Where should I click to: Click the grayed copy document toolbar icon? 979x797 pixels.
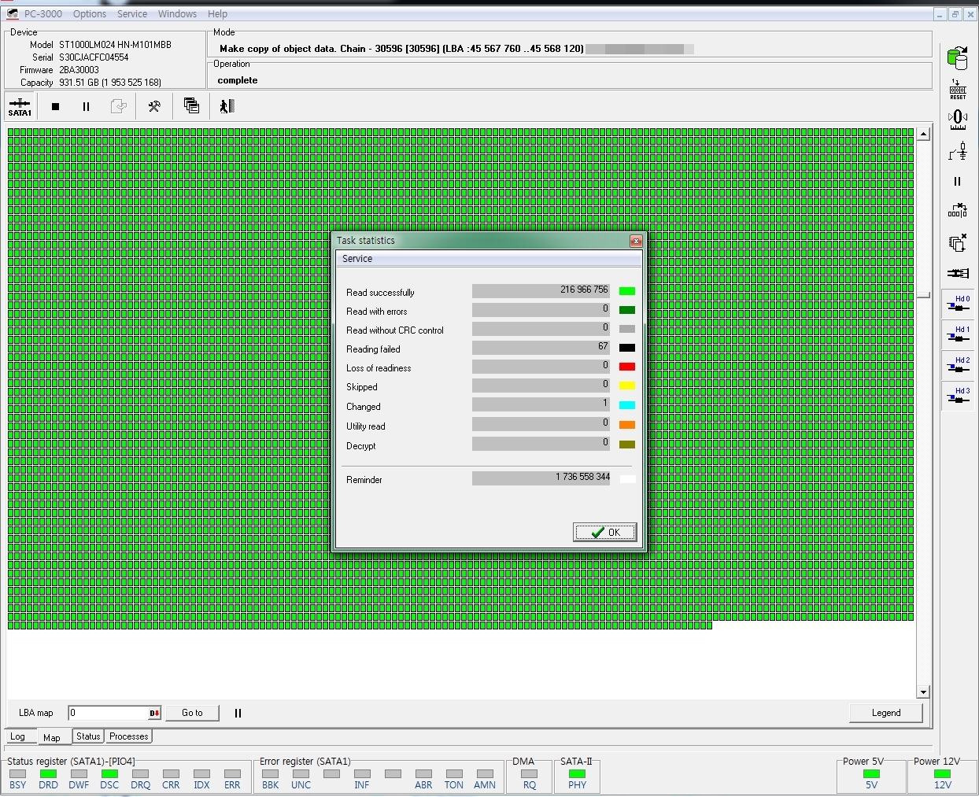tap(118, 106)
